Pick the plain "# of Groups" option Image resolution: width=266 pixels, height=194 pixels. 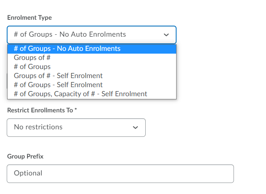(x=32, y=67)
